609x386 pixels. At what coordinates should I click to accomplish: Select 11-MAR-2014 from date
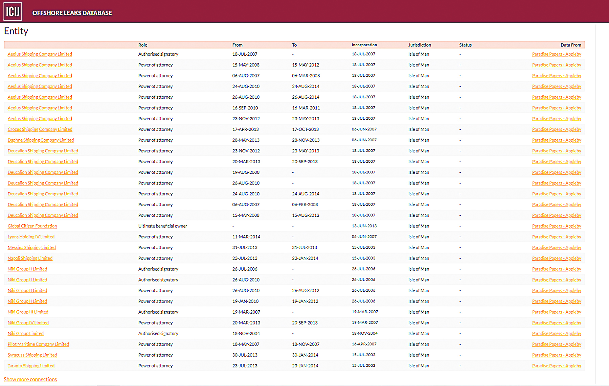(x=246, y=237)
